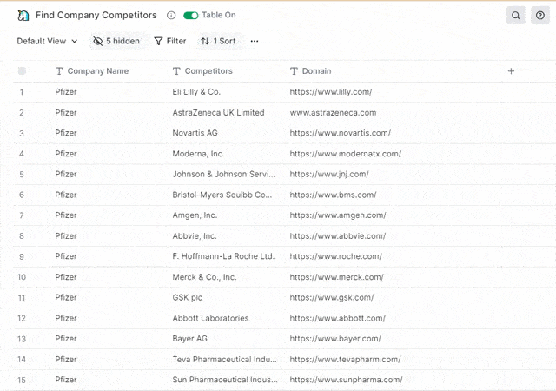Viewport: 556px width, 391px height.
Task: Click the https://www.novartis.com/ domain
Action: (x=340, y=133)
